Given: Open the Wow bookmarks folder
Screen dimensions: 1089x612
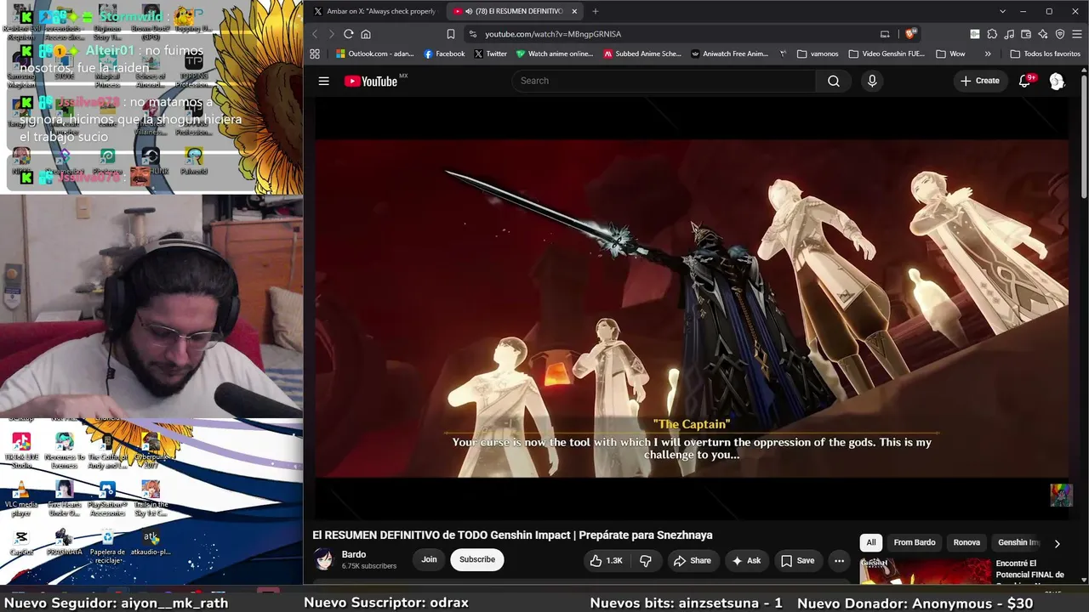Looking at the screenshot, I should [950, 54].
